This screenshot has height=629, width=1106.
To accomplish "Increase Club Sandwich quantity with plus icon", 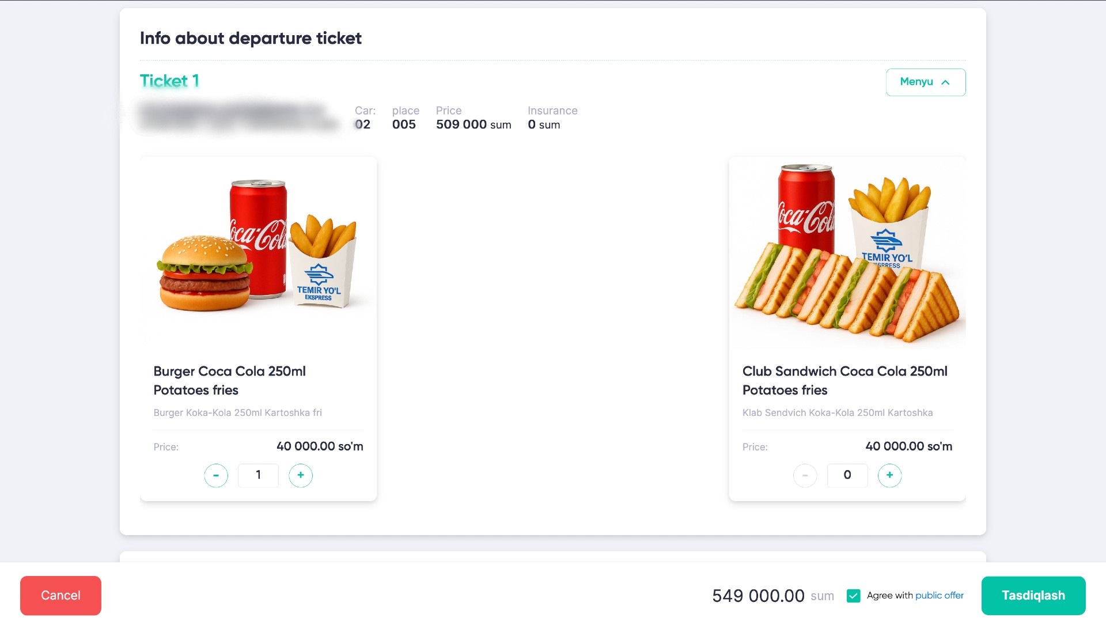I will [889, 475].
